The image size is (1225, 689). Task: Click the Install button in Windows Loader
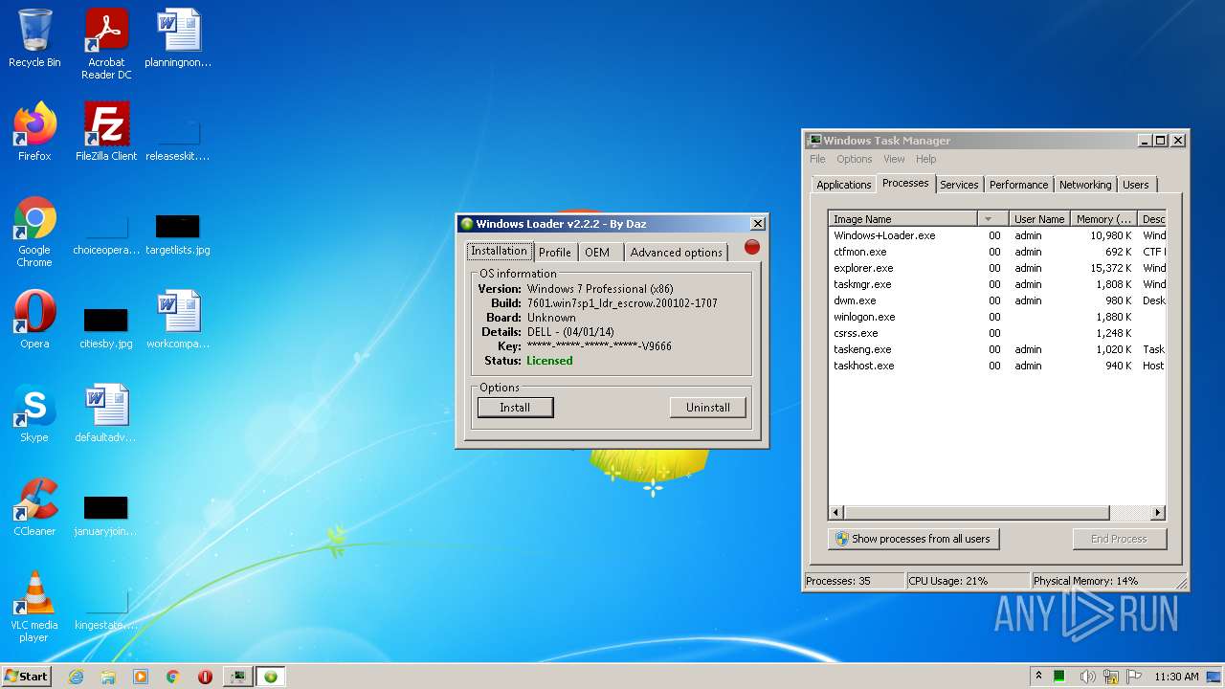click(x=515, y=408)
